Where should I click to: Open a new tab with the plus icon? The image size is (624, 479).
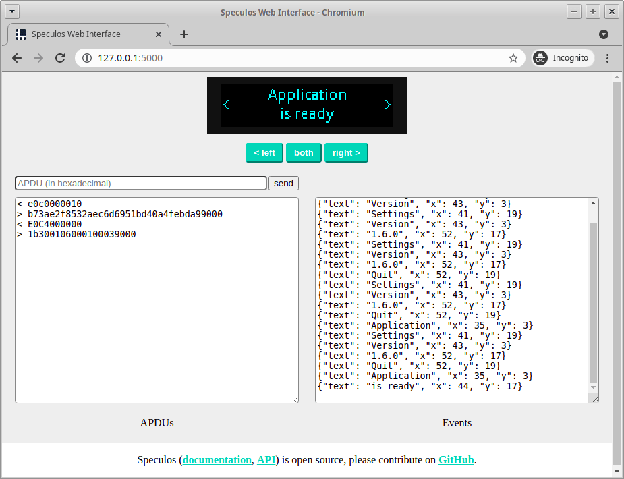pyautogui.click(x=185, y=34)
